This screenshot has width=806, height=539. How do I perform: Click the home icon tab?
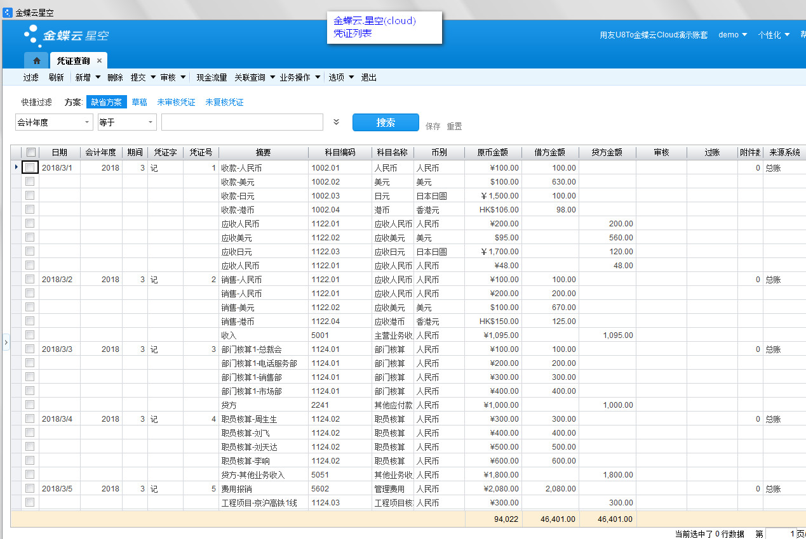click(36, 61)
